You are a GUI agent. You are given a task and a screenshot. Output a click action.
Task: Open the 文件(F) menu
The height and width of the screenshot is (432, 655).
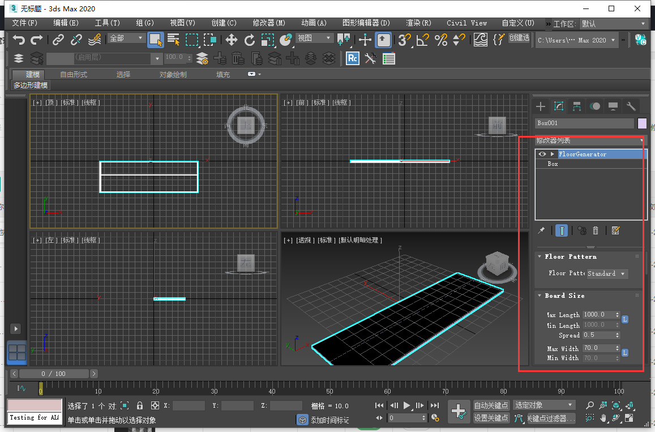(x=25, y=23)
